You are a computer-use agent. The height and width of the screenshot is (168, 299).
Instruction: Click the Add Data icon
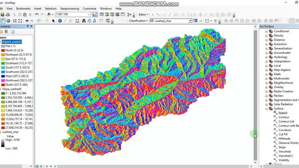[x=49, y=14]
